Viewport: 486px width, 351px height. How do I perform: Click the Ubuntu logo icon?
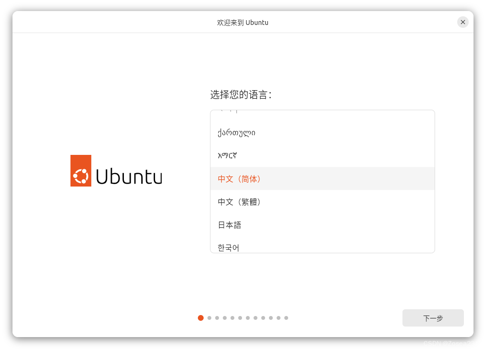click(81, 171)
